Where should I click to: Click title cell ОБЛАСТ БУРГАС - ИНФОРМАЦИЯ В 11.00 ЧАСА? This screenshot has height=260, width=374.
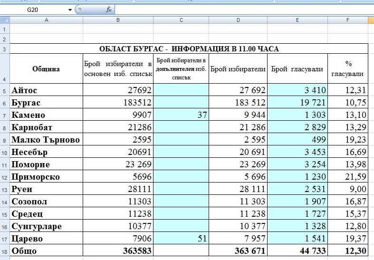pyautogui.click(x=189, y=49)
